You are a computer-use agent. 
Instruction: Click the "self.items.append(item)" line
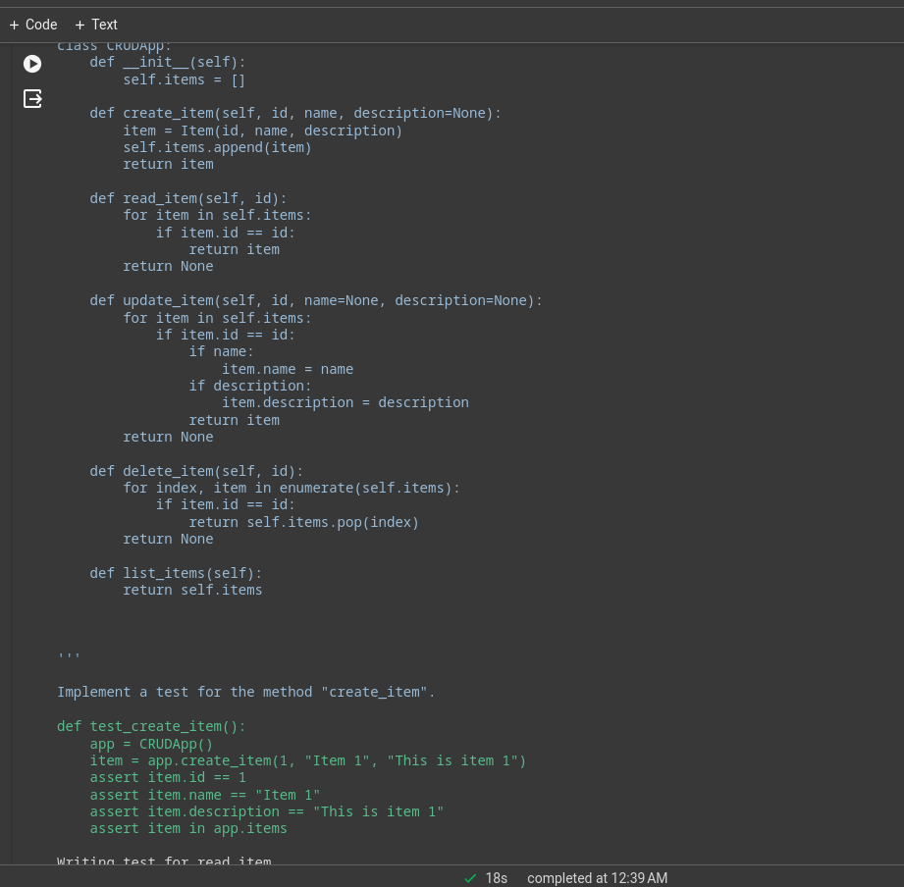click(217, 147)
